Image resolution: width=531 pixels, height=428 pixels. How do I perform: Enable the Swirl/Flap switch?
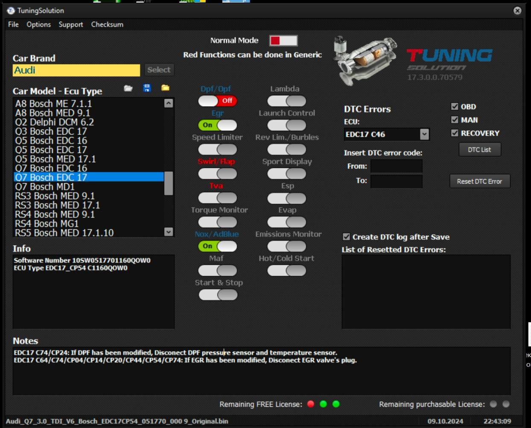(218, 174)
